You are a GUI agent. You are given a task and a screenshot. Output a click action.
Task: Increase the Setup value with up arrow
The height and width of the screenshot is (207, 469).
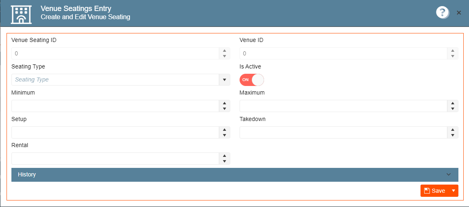tap(225, 130)
